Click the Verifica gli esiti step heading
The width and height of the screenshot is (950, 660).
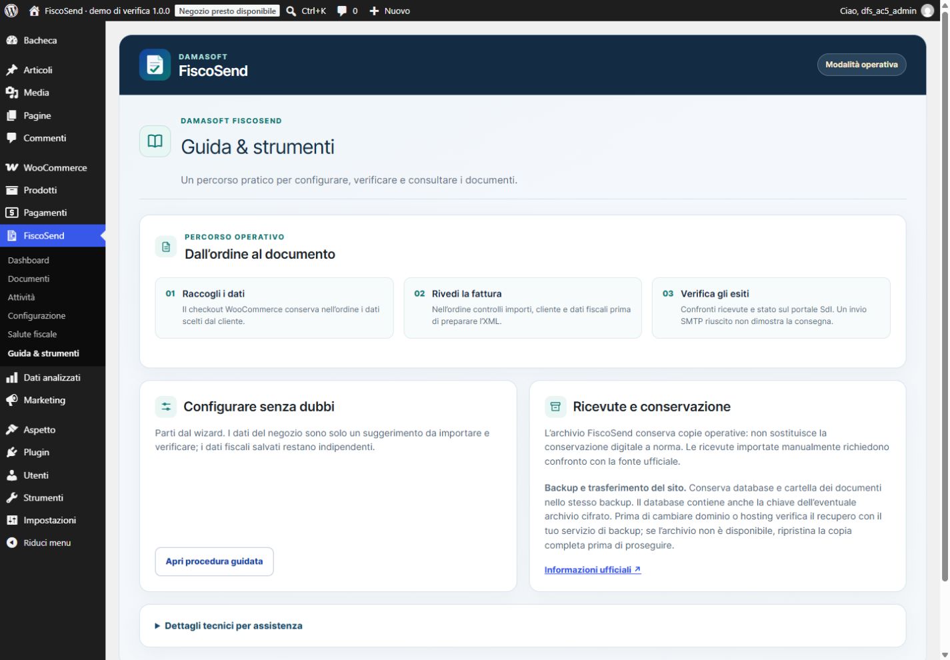715,293
